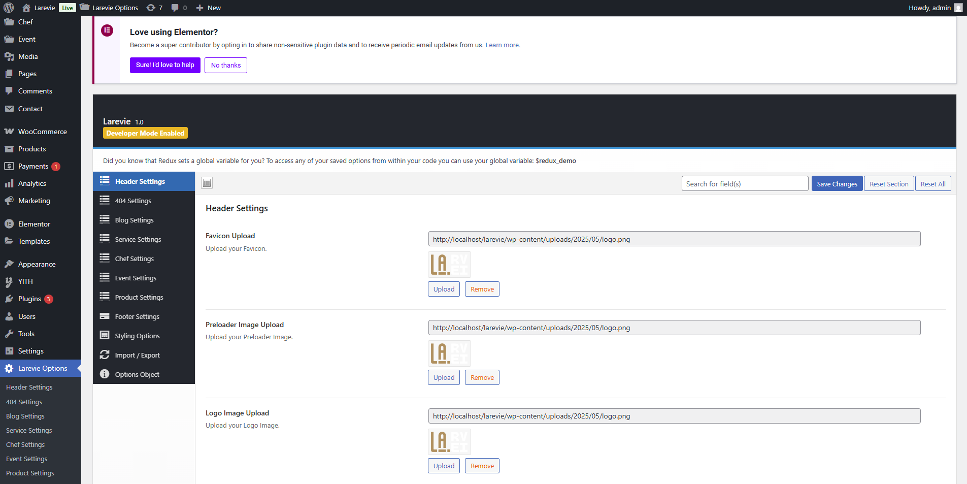Open the comments bubble icon in admin bar
This screenshot has width=967, height=484.
point(175,8)
